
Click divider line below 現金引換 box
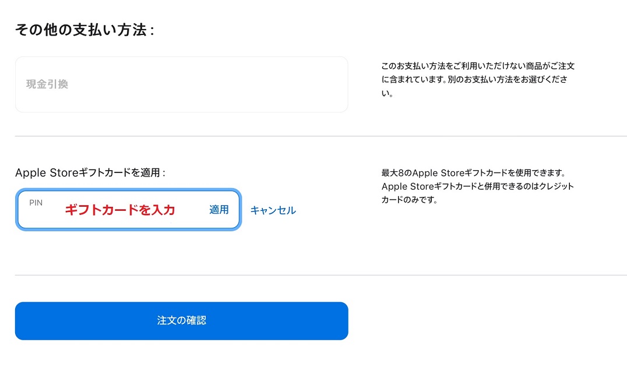coord(321,136)
